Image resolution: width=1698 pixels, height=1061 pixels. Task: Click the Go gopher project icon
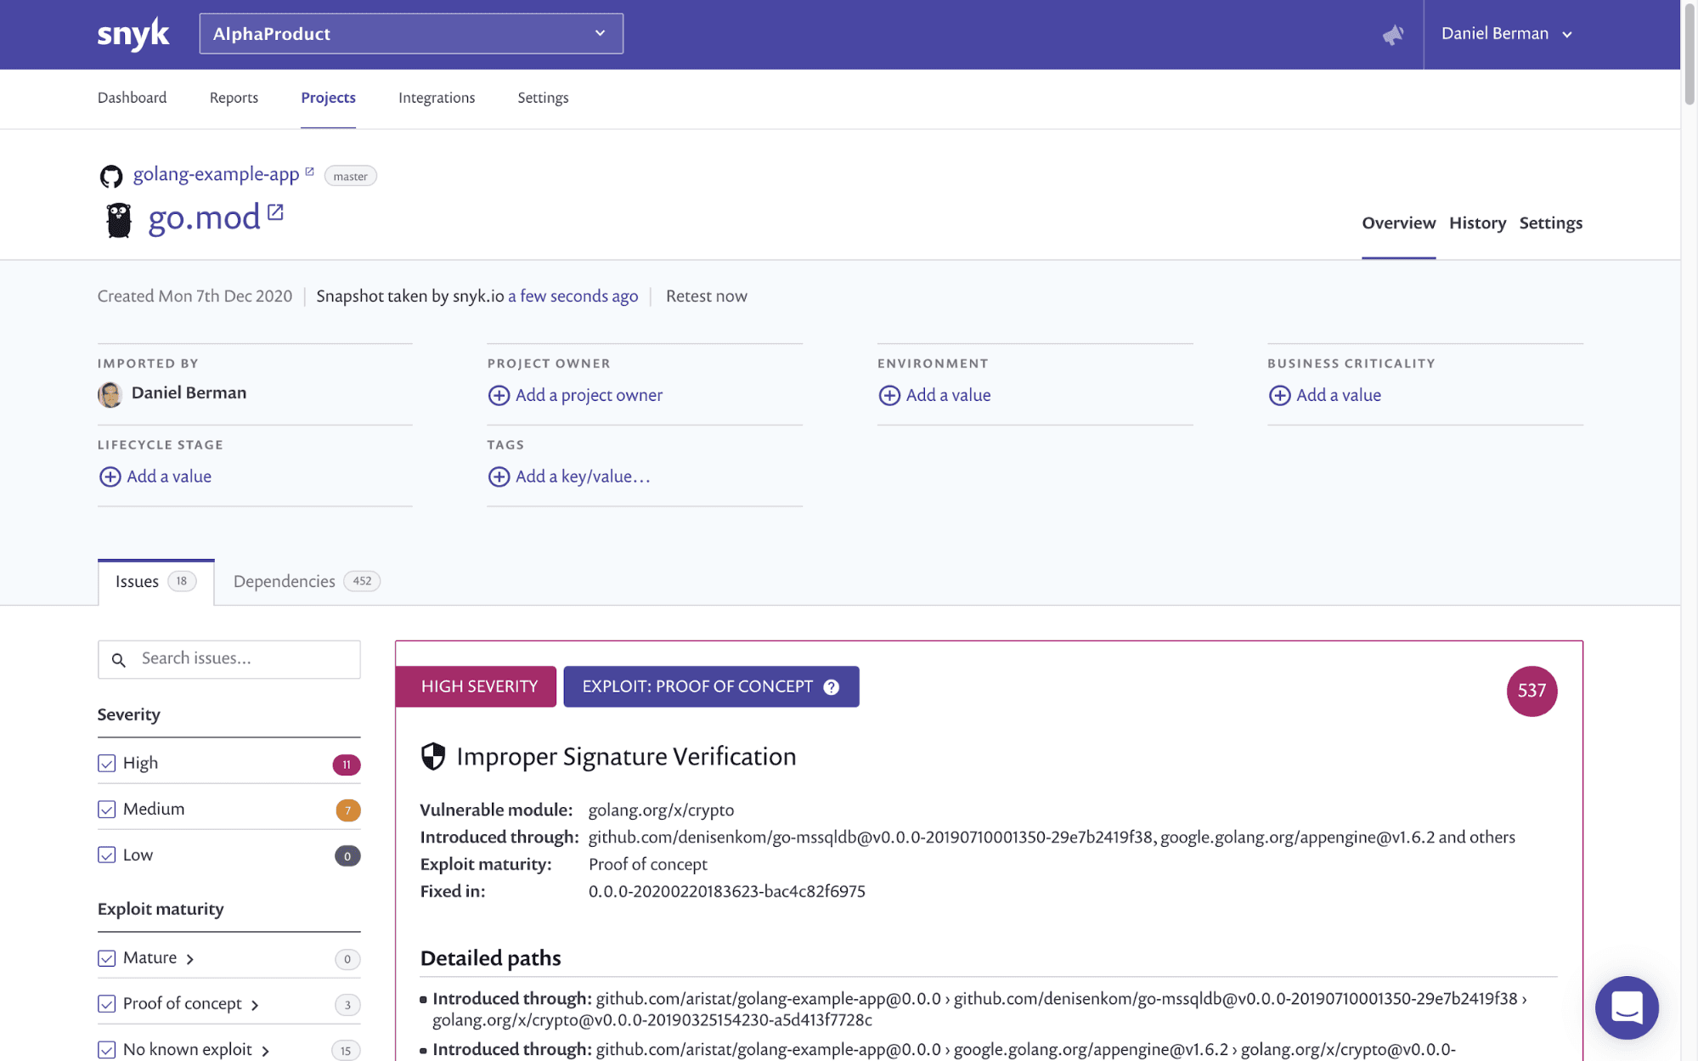coord(119,220)
